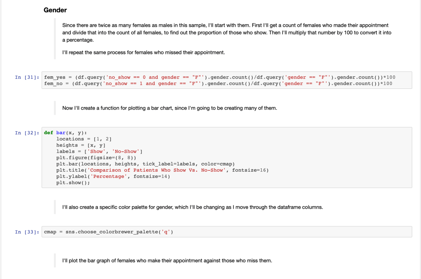Click the plt.bar call line

145,164
